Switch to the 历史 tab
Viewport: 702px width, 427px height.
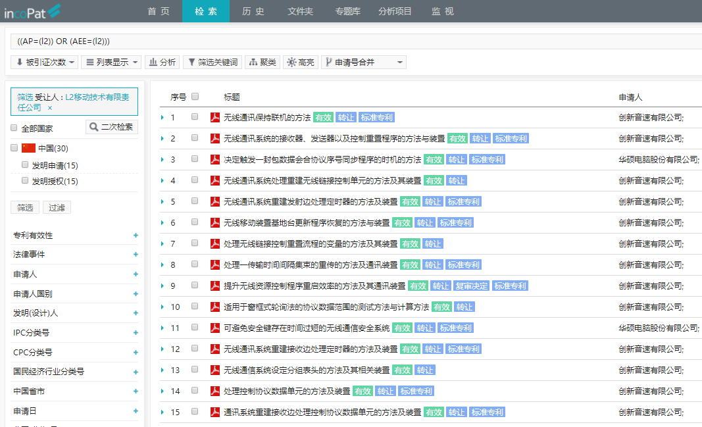pos(253,11)
